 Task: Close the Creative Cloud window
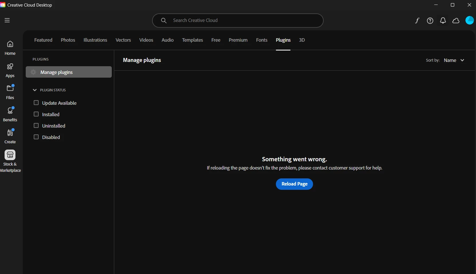[x=469, y=5]
